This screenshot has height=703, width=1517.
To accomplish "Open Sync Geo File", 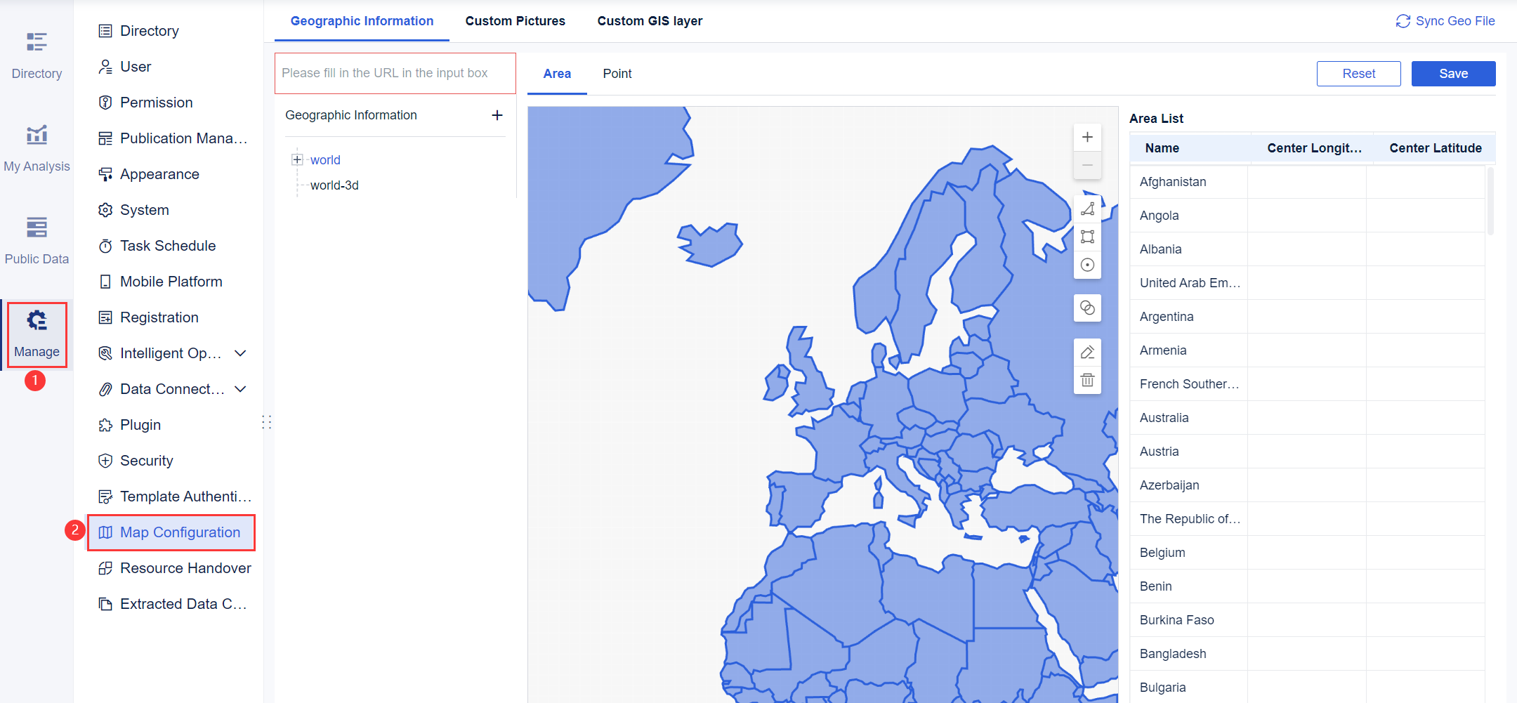I will (1445, 20).
